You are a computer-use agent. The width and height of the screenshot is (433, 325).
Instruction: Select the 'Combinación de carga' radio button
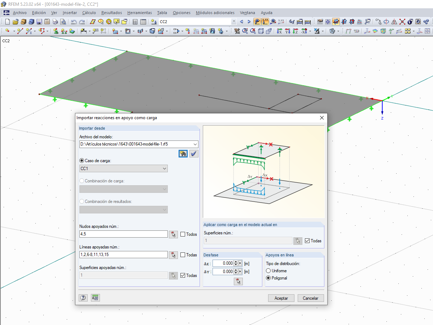pyautogui.click(x=82, y=181)
